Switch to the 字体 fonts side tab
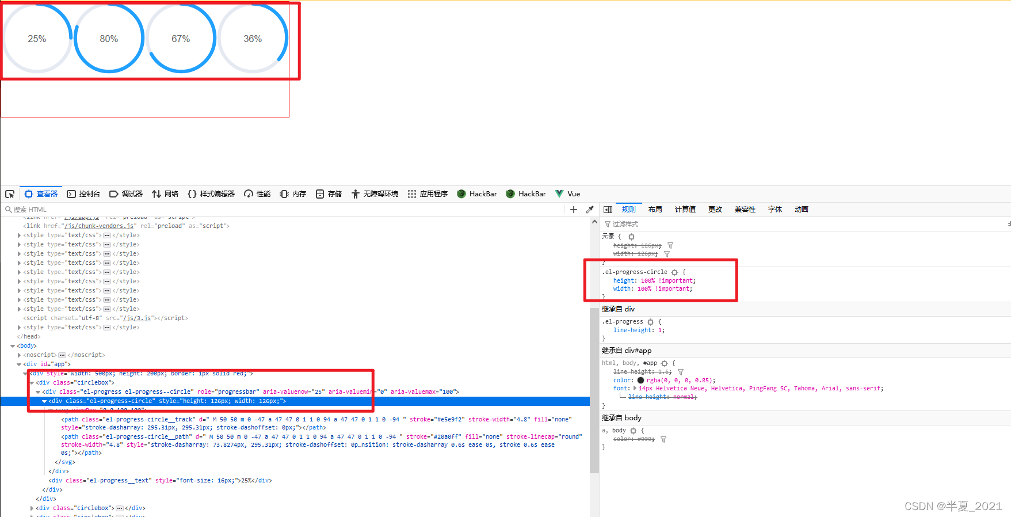The width and height of the screenshot is (1011, 517). [x=775, y=210]
